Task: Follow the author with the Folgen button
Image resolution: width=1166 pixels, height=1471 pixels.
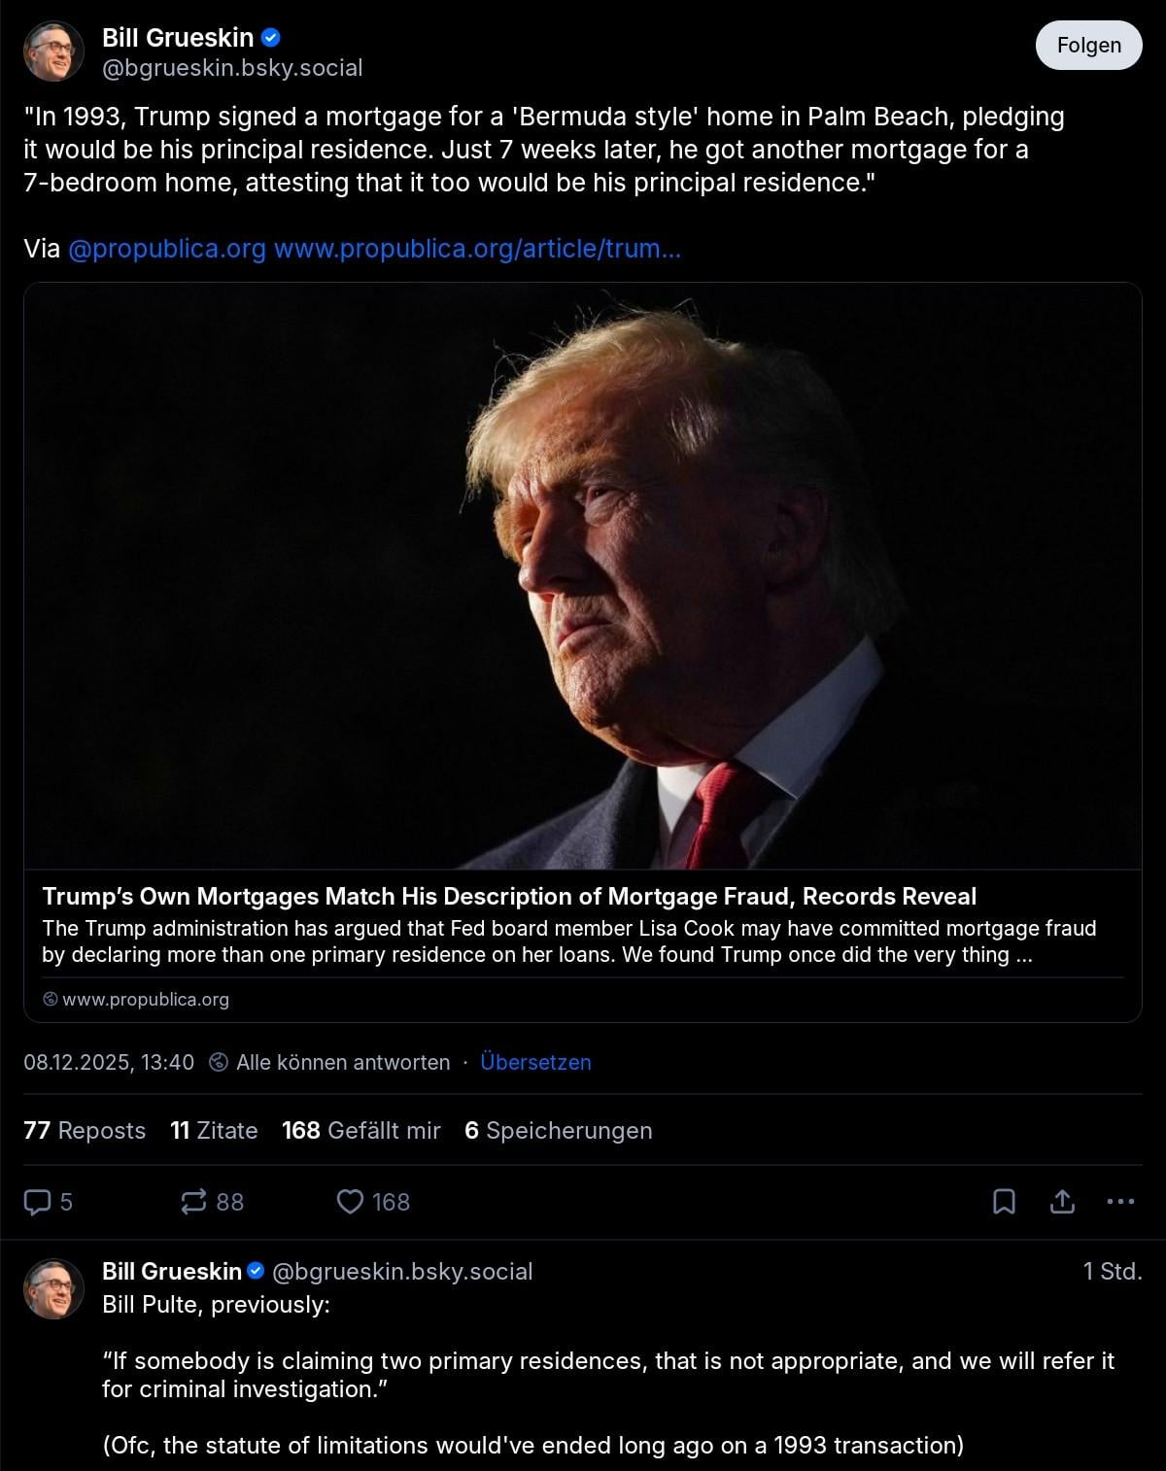Action: coord(1088,45)
